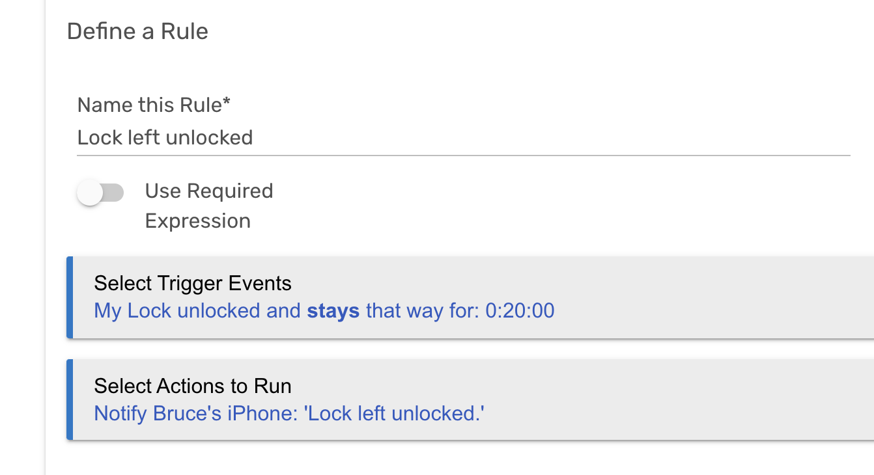The image size is (874, 475).
Task: Edit the 'Lock left unlocked' rule name
Action: click(x=165, y=138)
